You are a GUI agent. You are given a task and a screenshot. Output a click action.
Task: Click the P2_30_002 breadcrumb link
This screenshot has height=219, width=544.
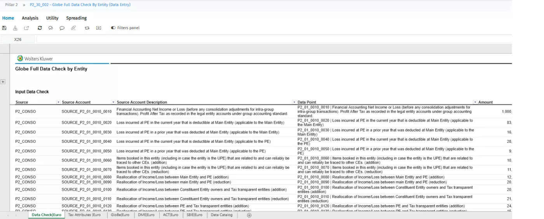[80, 5]
